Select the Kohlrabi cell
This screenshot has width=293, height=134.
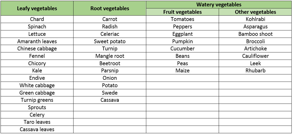pyautogui.click(x=255, y=19)
